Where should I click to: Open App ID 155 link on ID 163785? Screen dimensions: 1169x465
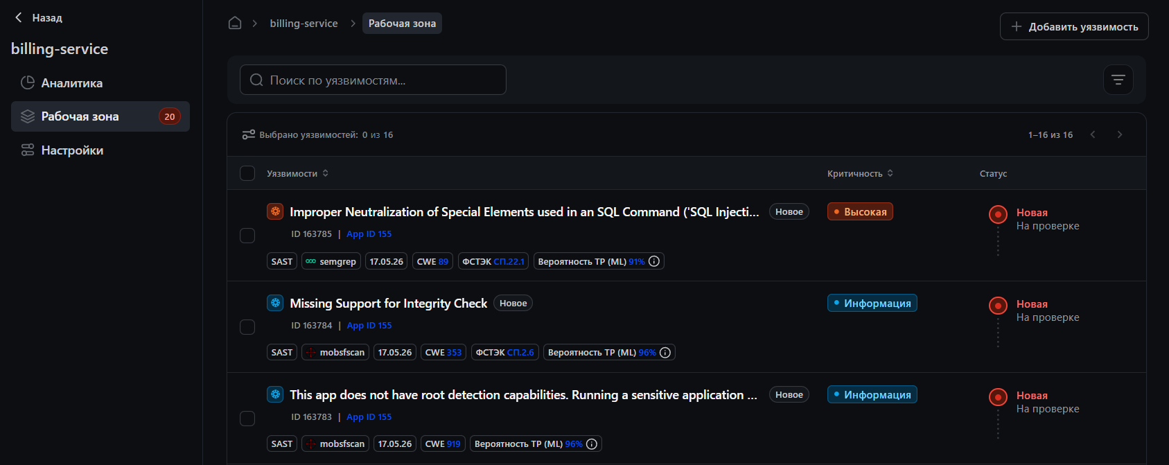(369, 234)
